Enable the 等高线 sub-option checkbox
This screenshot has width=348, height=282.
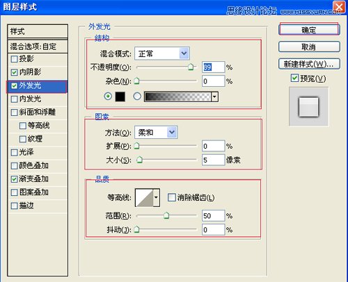pos(23,126)
